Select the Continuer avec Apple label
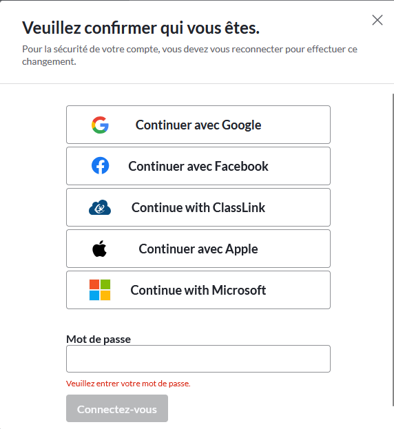 198,249
